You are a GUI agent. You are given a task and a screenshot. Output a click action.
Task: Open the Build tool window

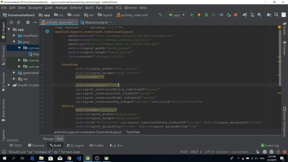55,145
